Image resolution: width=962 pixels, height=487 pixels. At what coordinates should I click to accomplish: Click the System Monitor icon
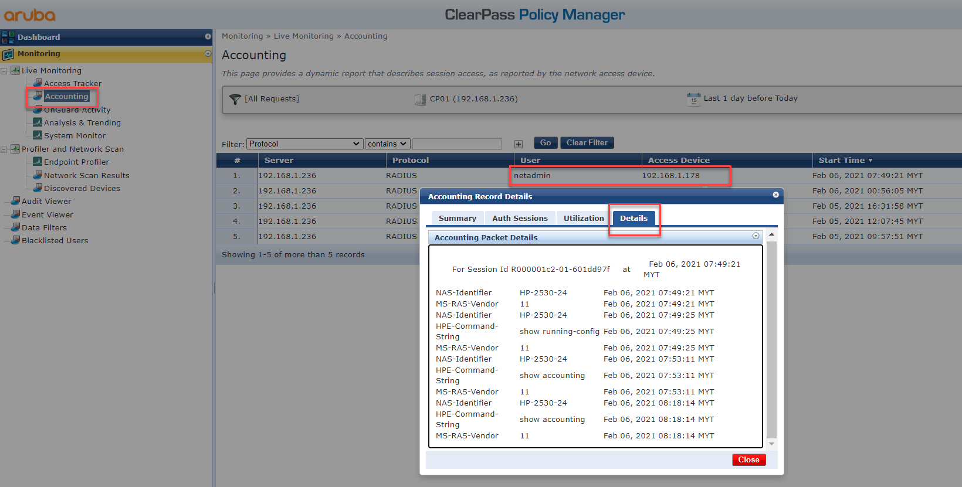[x=38, y=135]
